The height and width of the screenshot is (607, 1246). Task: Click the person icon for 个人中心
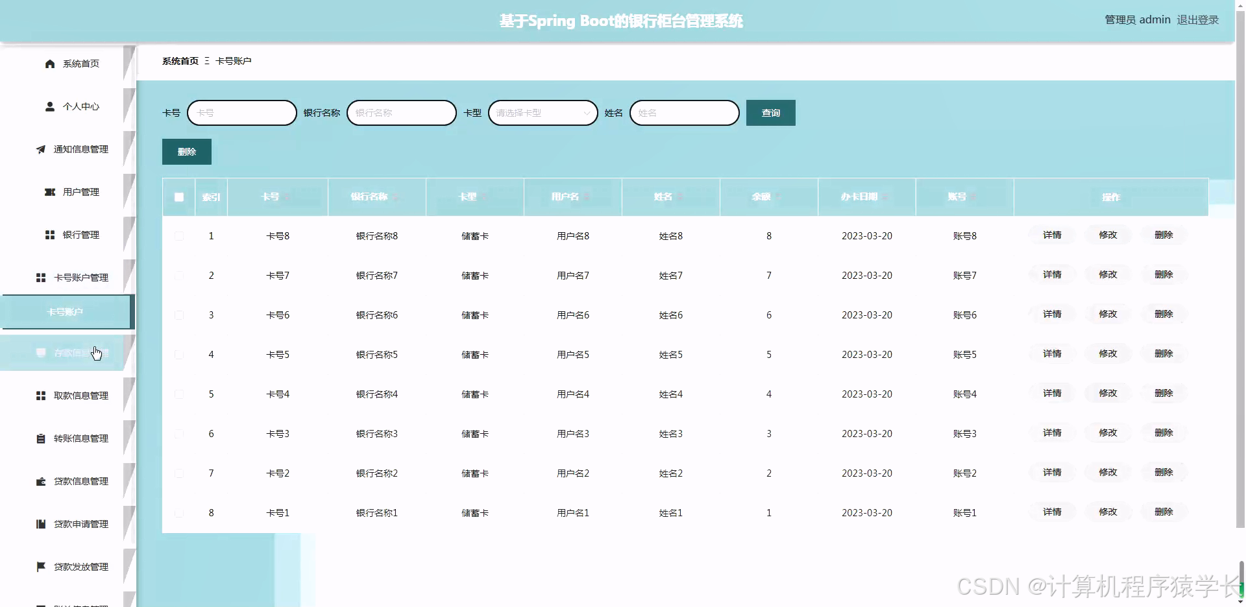point(49,106)
